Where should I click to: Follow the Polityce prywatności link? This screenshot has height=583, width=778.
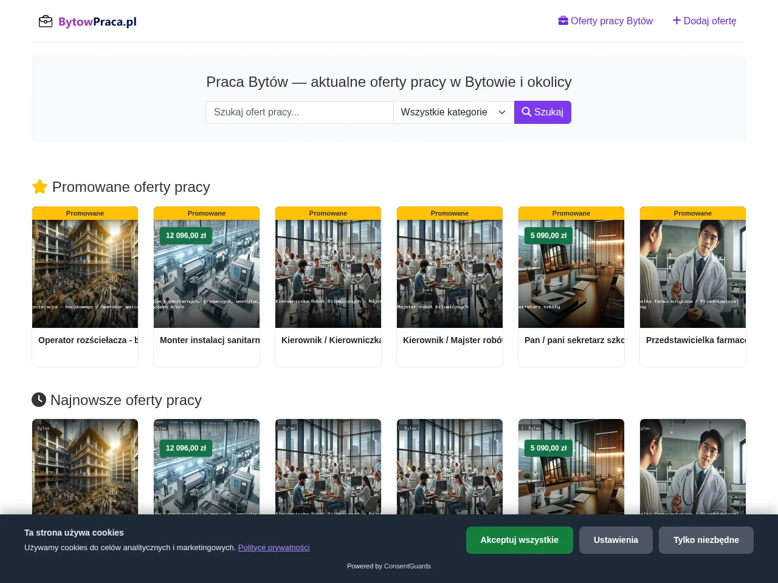[274, 547]
